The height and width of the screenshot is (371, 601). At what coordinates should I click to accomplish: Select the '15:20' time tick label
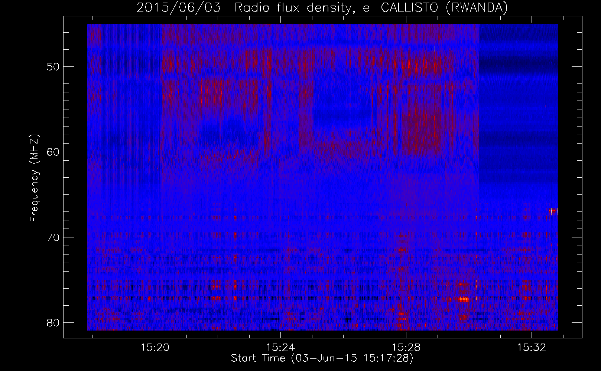point(155,348)
